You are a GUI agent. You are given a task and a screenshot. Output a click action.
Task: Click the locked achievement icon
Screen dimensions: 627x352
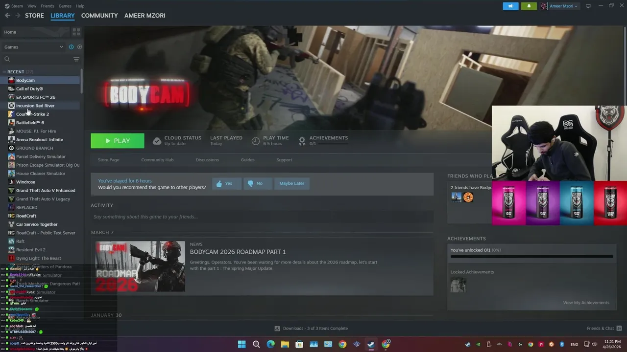tap(458, 285)
